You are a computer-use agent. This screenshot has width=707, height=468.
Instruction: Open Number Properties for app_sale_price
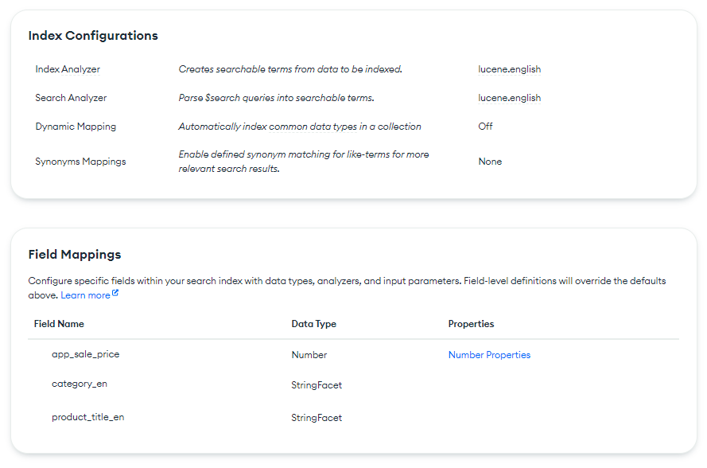489,355
